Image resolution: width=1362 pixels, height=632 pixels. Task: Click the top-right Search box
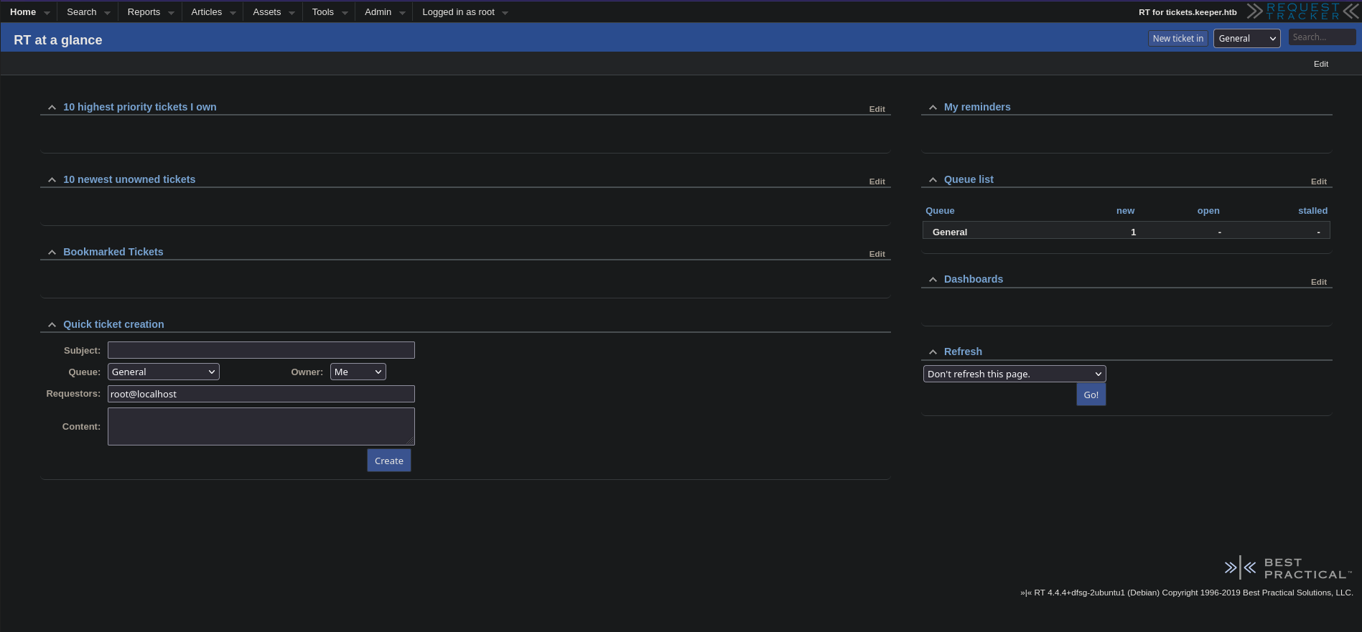[1321, 37]
